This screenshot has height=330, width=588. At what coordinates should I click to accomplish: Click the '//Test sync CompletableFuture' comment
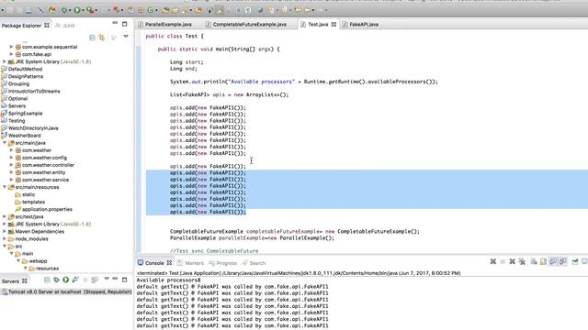point(214,250)
